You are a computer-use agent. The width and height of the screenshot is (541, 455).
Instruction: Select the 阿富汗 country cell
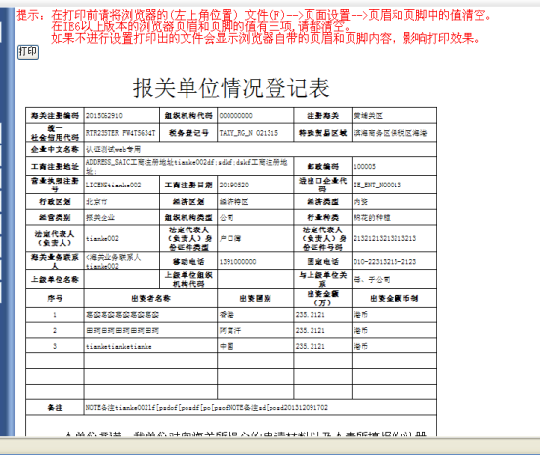(x=255, y=330)
